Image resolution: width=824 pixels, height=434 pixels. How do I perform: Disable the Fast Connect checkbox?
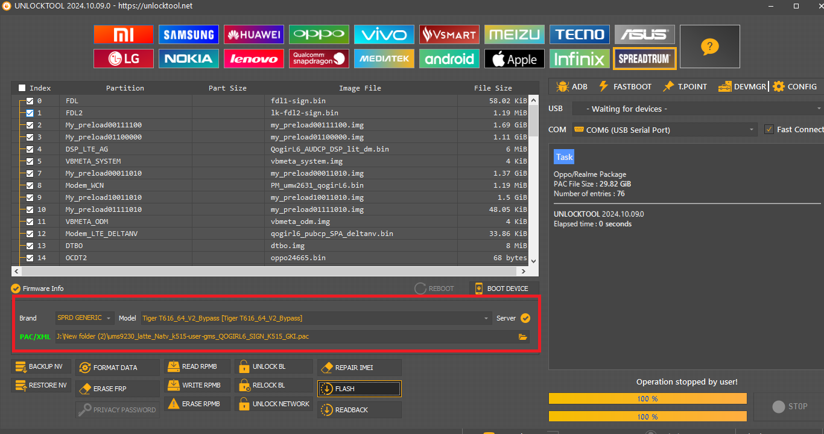[x=769, y=129]
